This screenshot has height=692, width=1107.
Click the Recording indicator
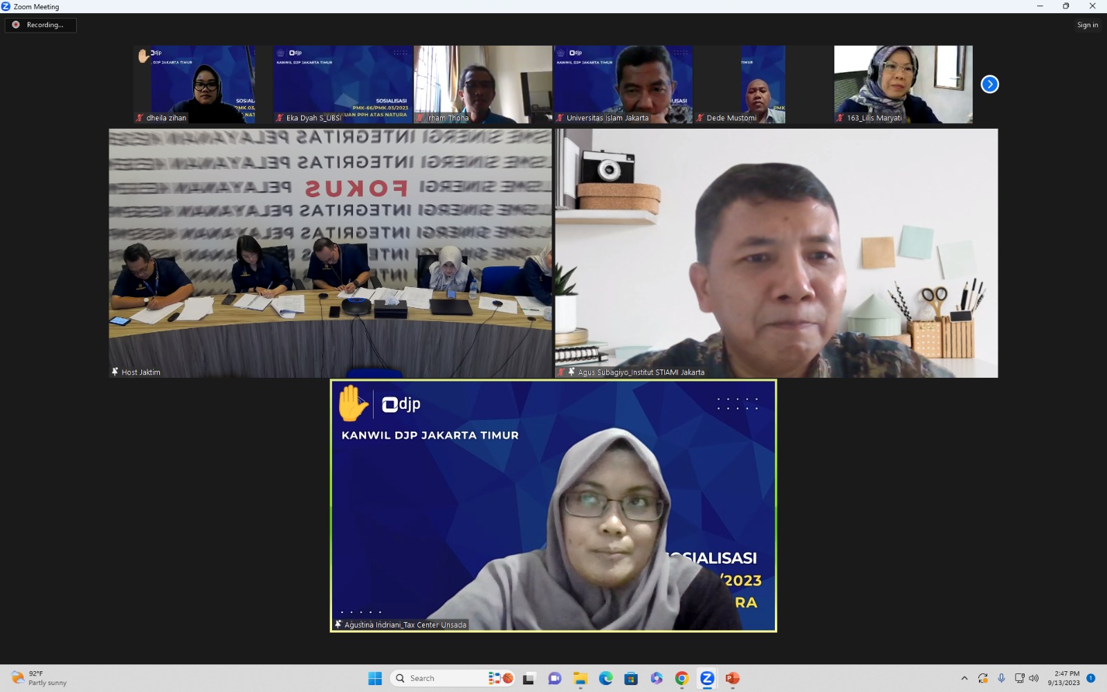pyautogui.click(x=41, y=25)
